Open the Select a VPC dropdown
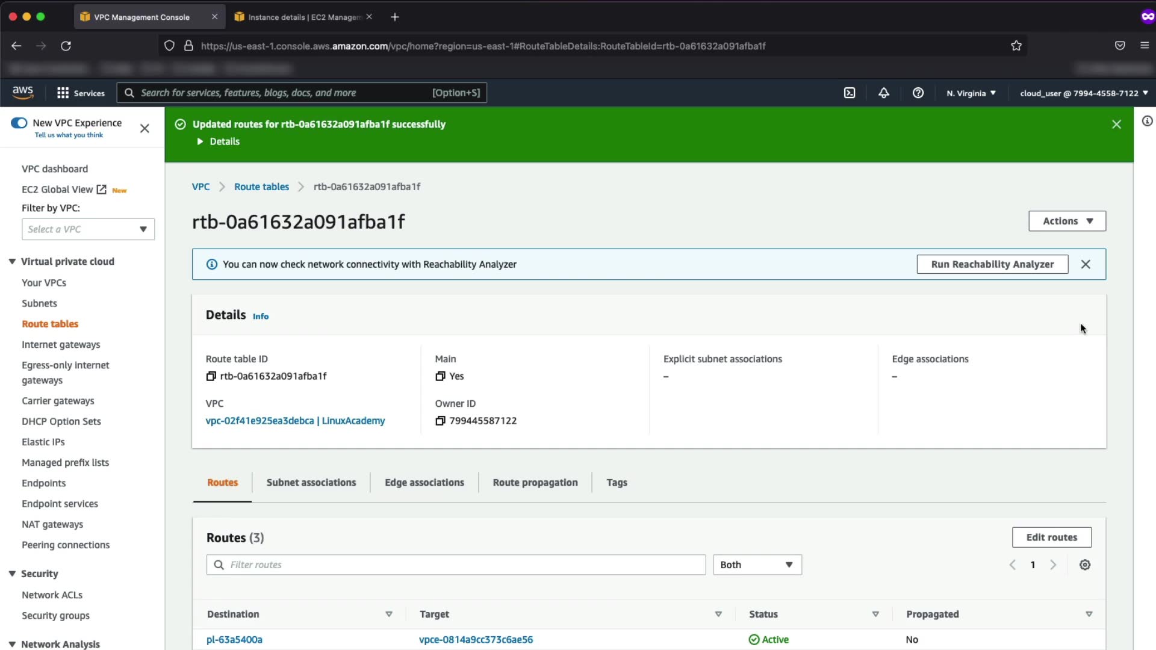The height and width of the screenshot is (650, 1156). tap(88, 229)
